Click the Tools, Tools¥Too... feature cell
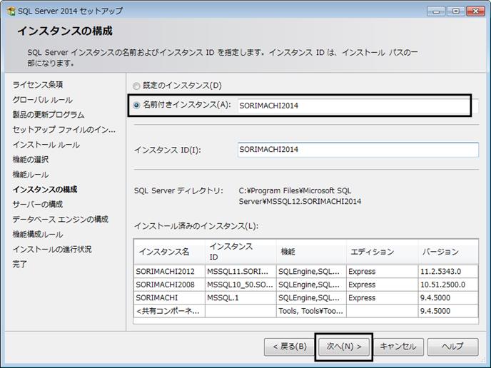 312,311
